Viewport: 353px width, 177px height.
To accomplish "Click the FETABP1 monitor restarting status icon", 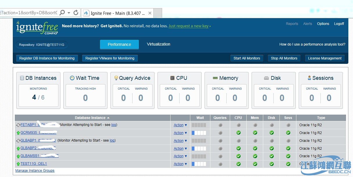I will point(18,125).
